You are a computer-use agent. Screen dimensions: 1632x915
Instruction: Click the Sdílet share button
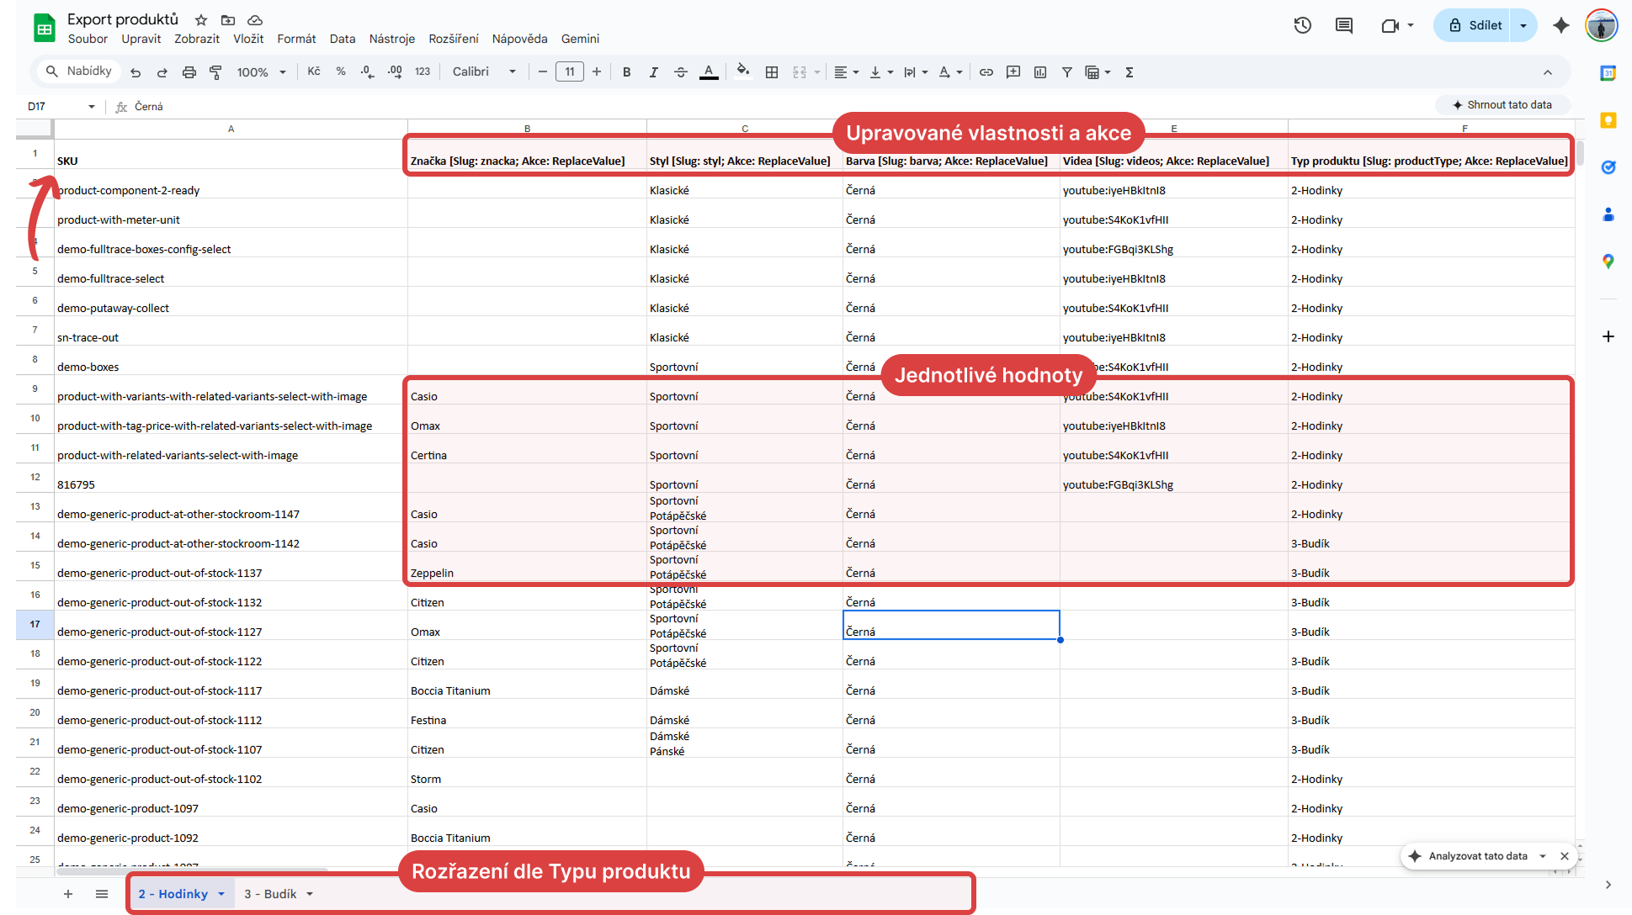coord(1475,25)
